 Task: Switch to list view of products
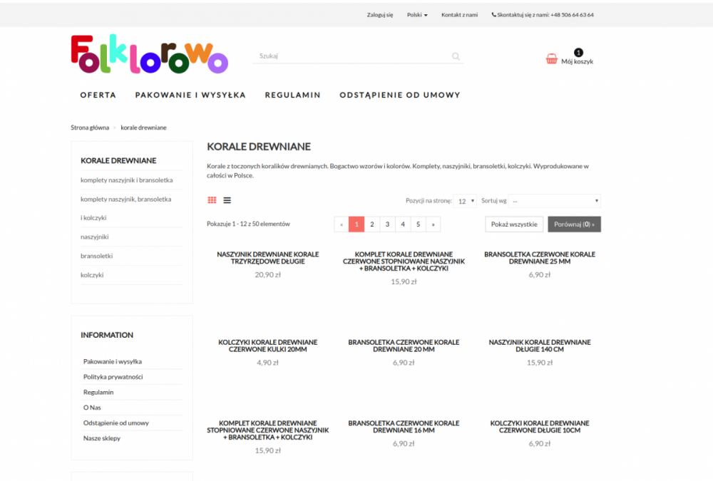coord(227,200)
